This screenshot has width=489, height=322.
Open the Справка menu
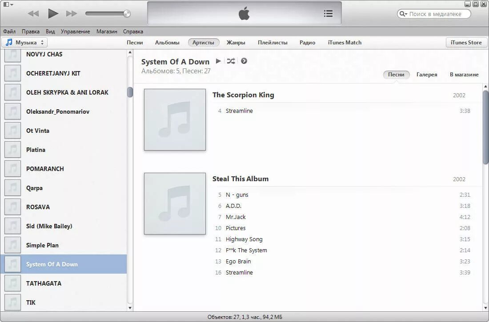[133, 32]
